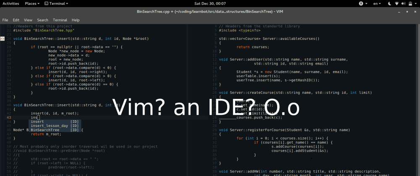The height and width of the screenshot is (176, 420).
Task: Open the Wi-Fi network indicator
Action: (397, 3)
